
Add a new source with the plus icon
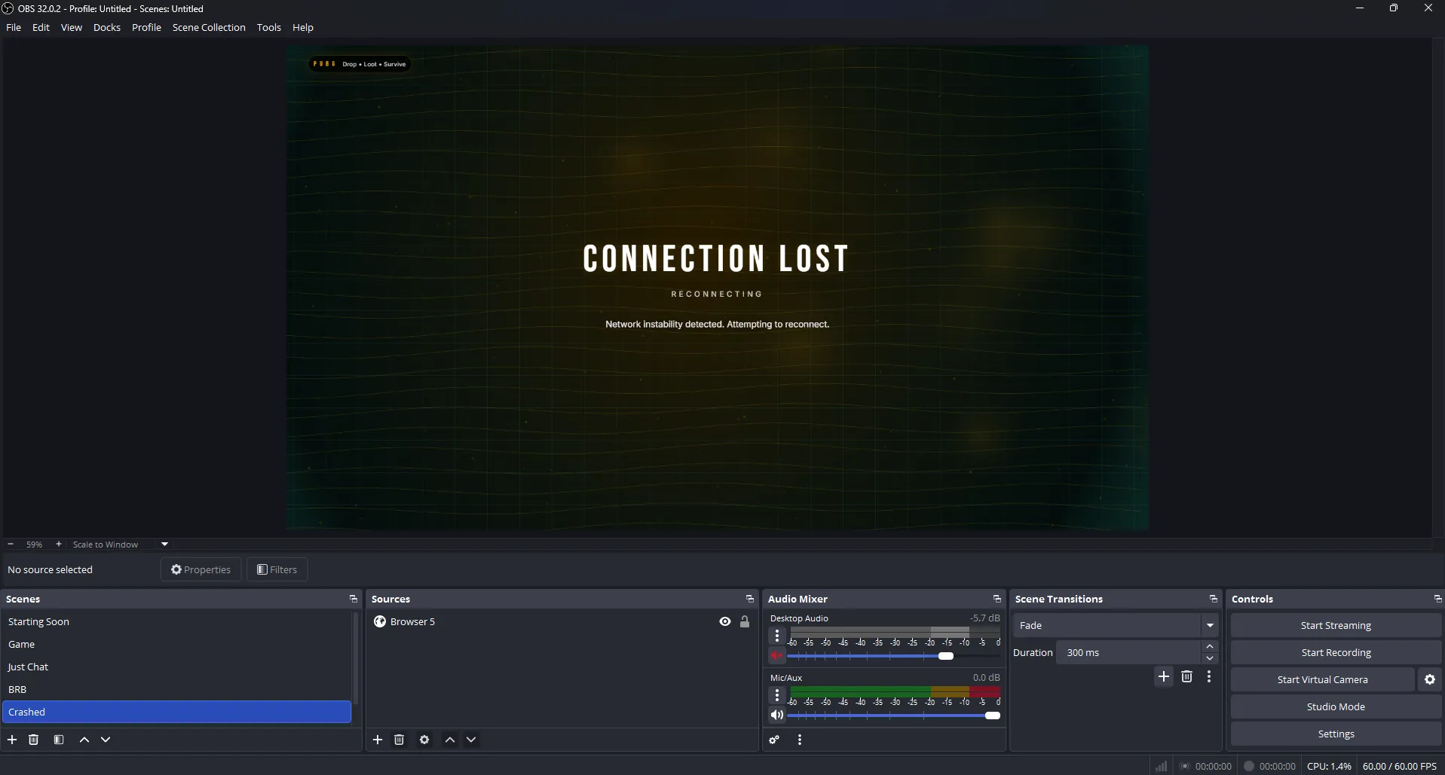point(377,740)
